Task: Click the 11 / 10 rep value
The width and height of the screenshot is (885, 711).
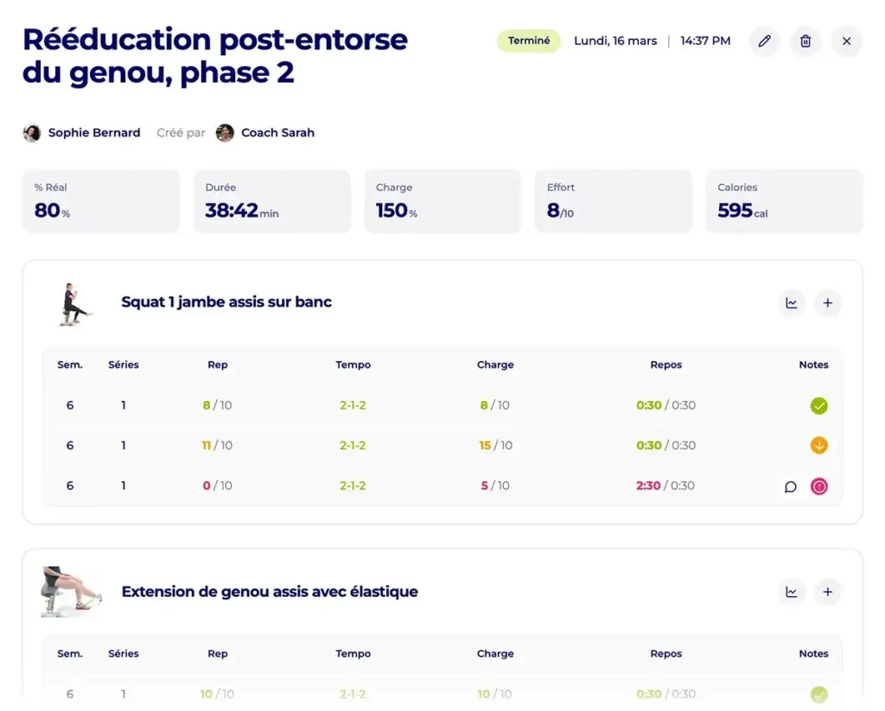Action: [x=217, y=445]
